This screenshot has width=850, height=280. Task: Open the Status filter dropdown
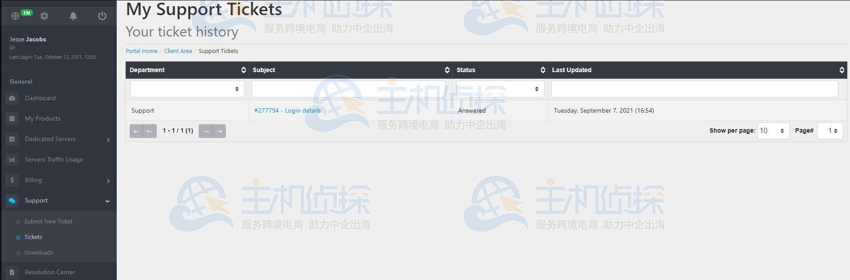[x=500, y=89]
